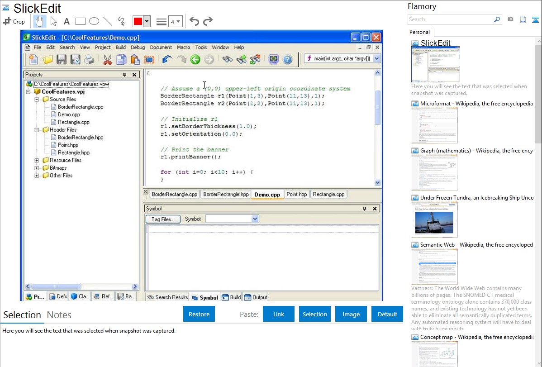Open the Graph (mathematics) snapshot thumbnail
Image resolution: width=542 pixels, height=367 pixels.
coord(434,172)
